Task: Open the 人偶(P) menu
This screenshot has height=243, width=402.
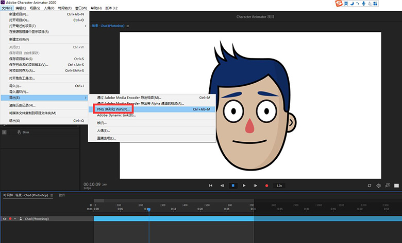Action: 49,8
